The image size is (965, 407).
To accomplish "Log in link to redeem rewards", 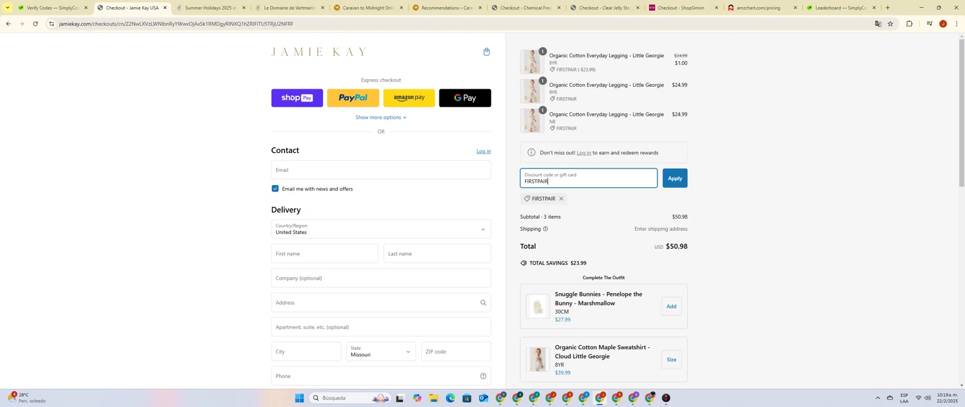I will tap(584, 153).
